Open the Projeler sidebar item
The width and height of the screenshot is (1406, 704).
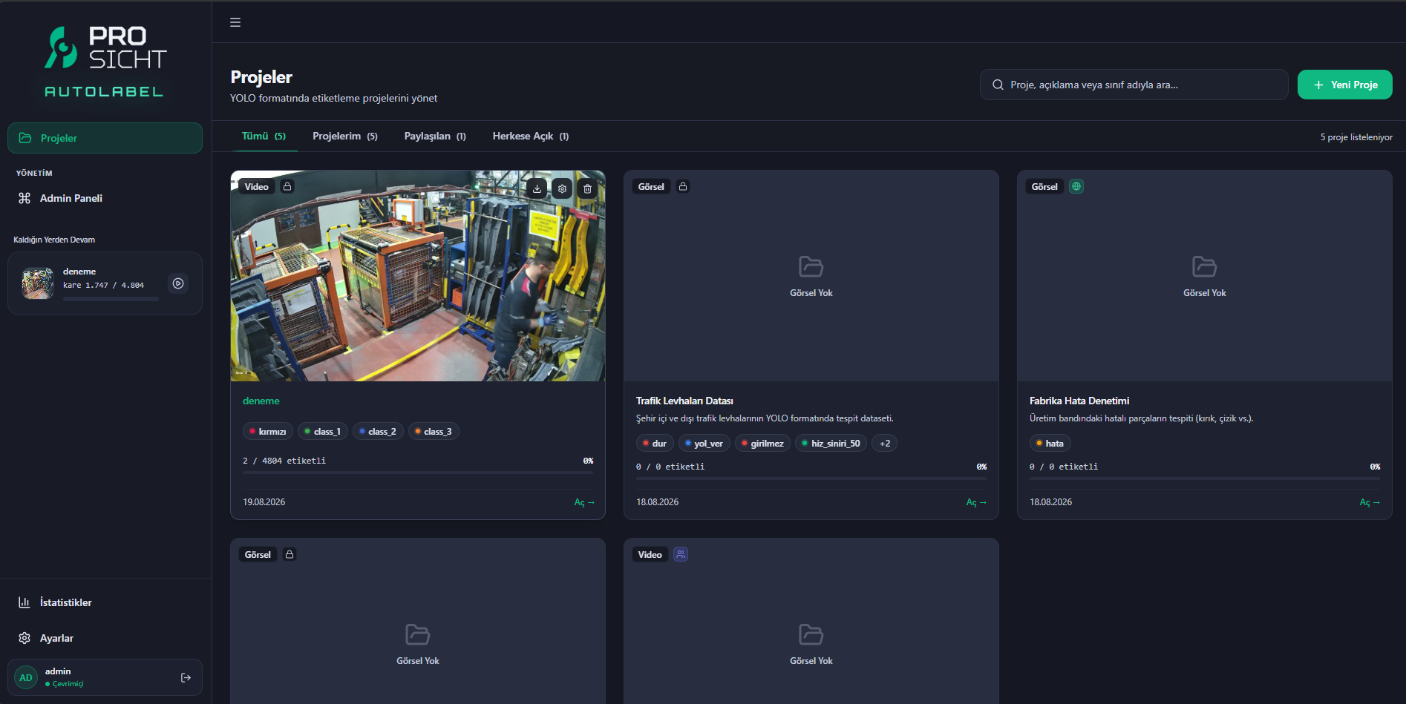click(x=105, y=138)
